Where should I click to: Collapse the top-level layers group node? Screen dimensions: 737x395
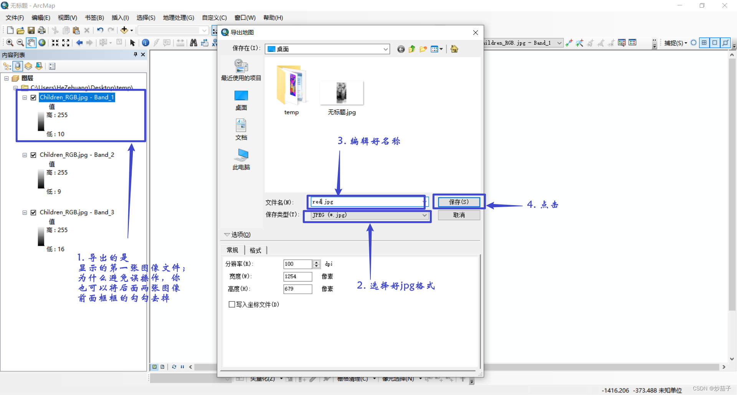pos(7,78)
